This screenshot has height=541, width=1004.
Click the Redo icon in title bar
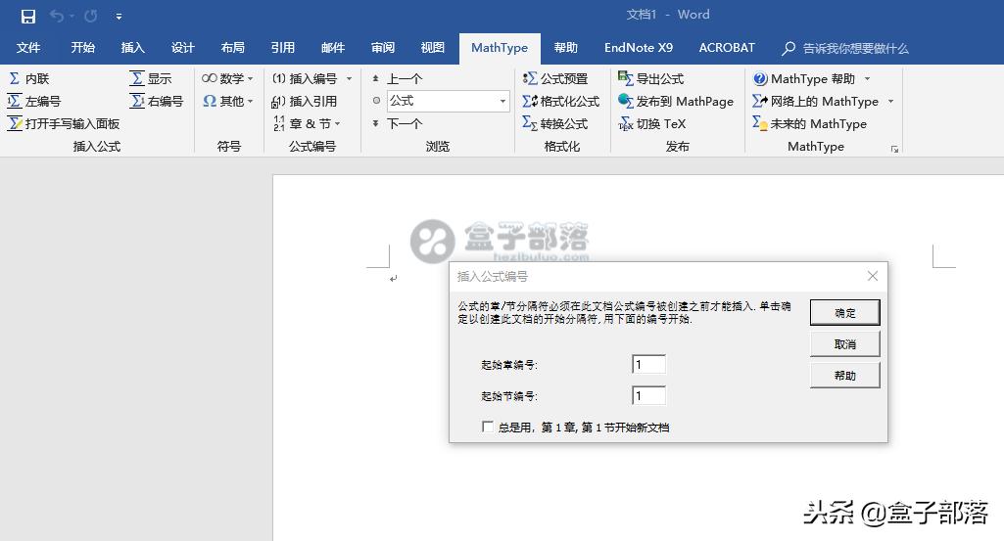[x=91, y=16]
